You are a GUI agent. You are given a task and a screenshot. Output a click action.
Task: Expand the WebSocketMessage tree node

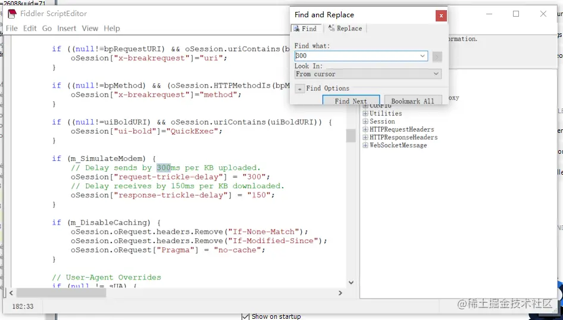365,145
